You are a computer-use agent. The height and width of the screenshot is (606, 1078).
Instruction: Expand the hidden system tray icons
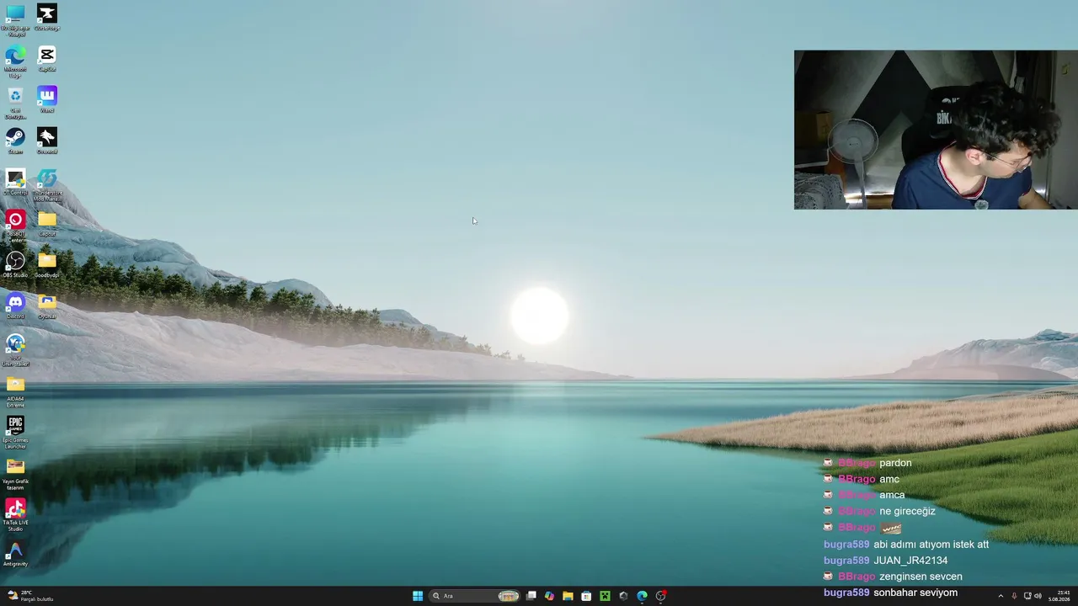pyautogui.click(x=1001, y=596)
